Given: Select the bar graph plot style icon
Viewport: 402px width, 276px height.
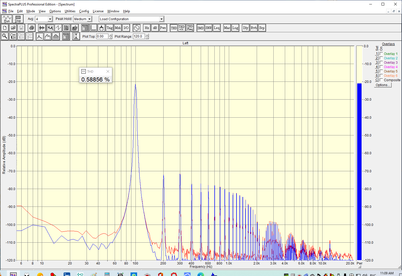Looking at the screenshot, I should tap(56, 36).
